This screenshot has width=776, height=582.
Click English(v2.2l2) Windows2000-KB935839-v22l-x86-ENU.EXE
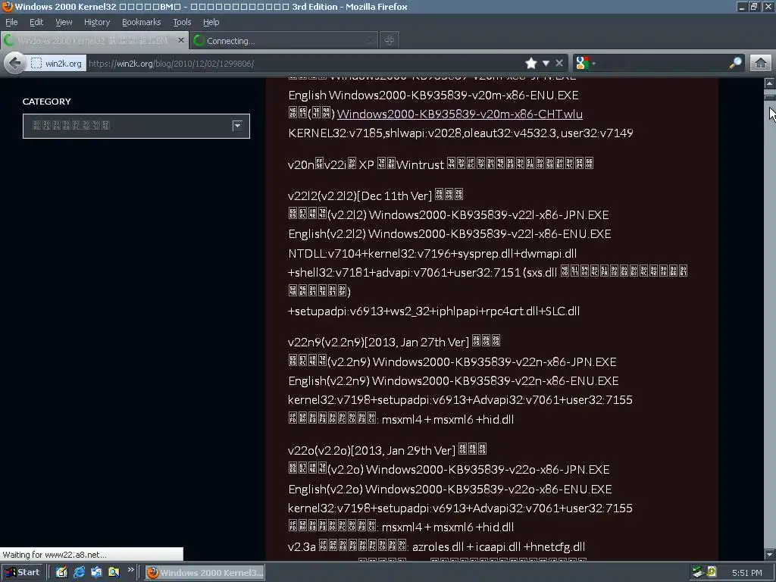pyautogui.click(x=449, y=233)
